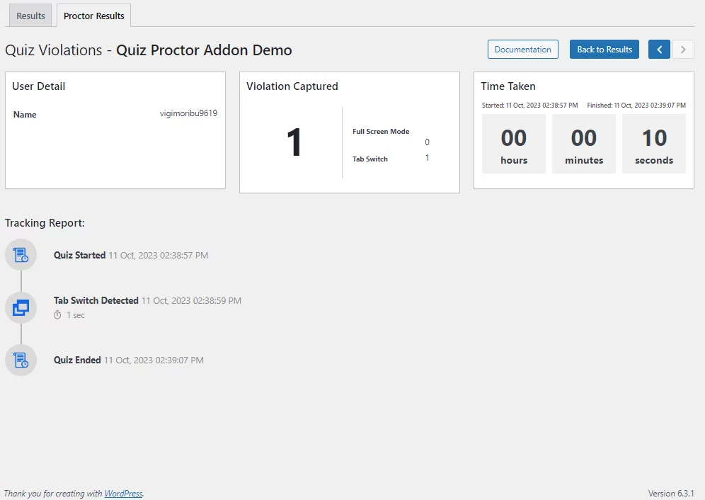Click the User Detail heading
Image resolution: width=705 pixels, height=500 pixels.
[39, 86]
